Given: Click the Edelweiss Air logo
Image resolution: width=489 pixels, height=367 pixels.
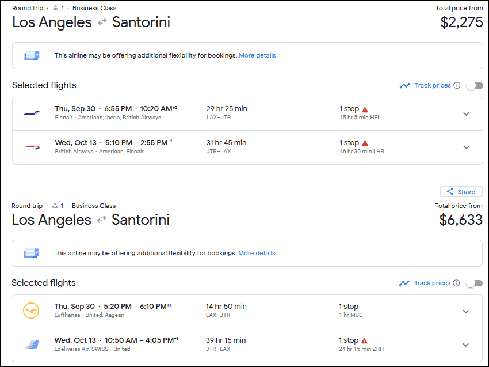Looking at the screenshot, I should click(31, 345).
